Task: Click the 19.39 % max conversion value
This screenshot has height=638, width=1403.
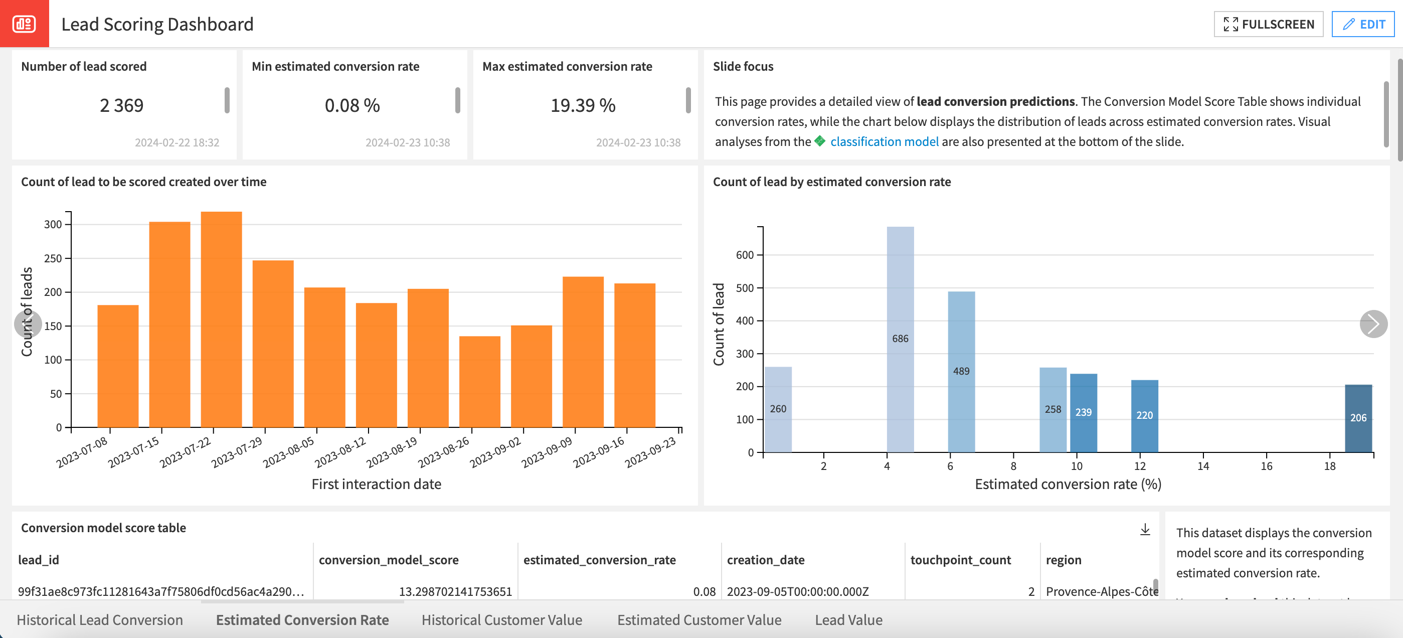Action: tap(583, 105)
